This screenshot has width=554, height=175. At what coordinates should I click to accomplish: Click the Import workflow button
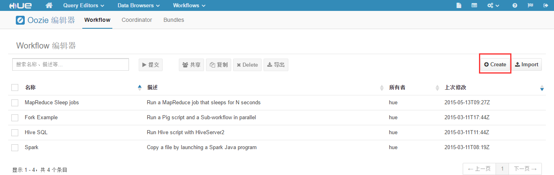point(526,64)
